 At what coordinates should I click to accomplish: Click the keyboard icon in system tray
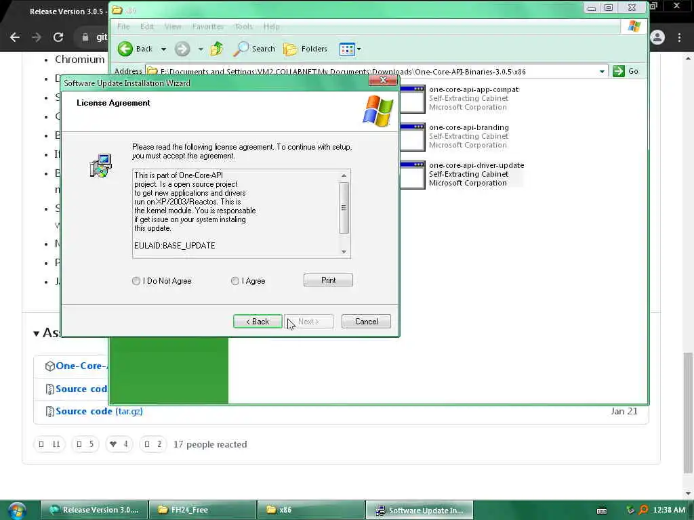coord(602,511)
